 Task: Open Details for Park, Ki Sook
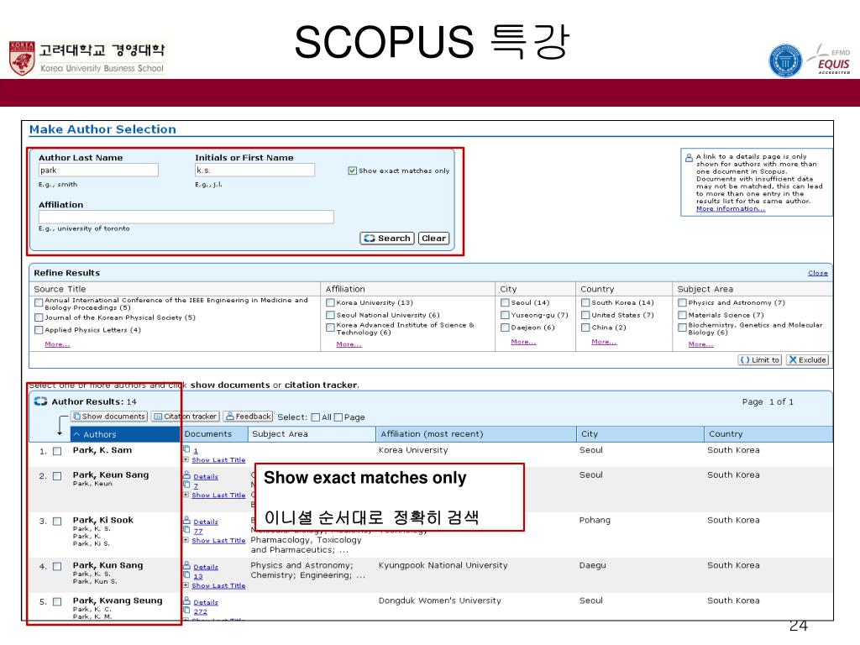206,522
